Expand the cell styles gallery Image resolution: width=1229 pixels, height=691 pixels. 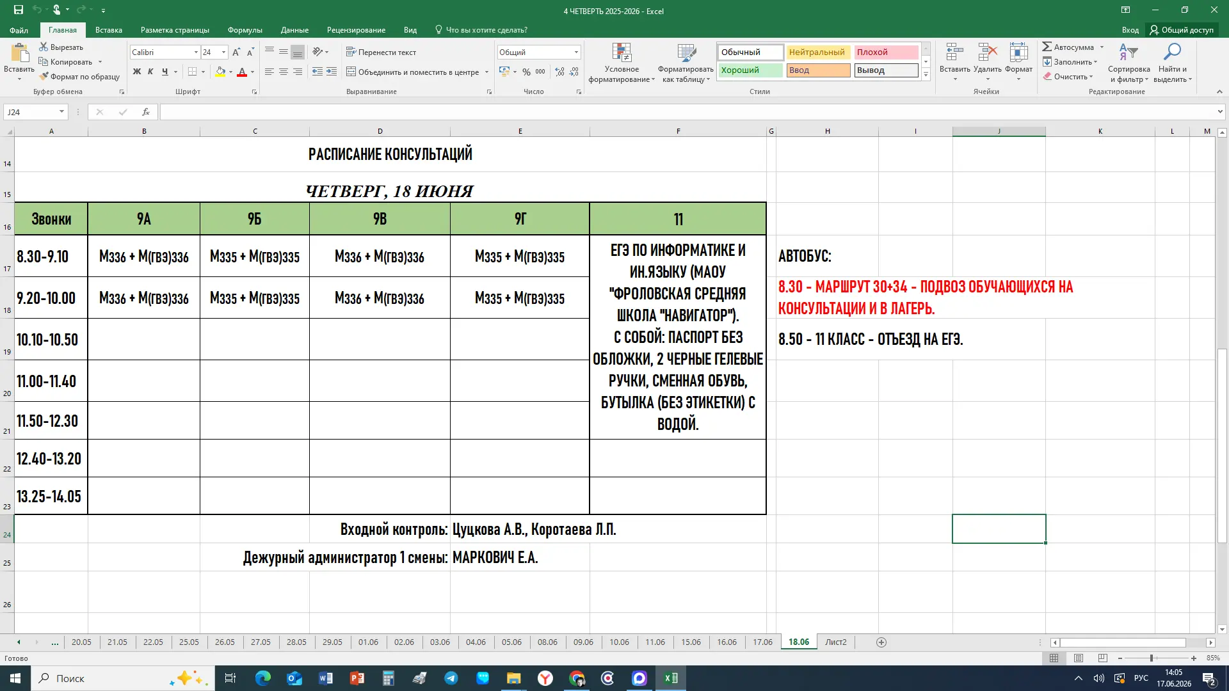tap(926, 75)
